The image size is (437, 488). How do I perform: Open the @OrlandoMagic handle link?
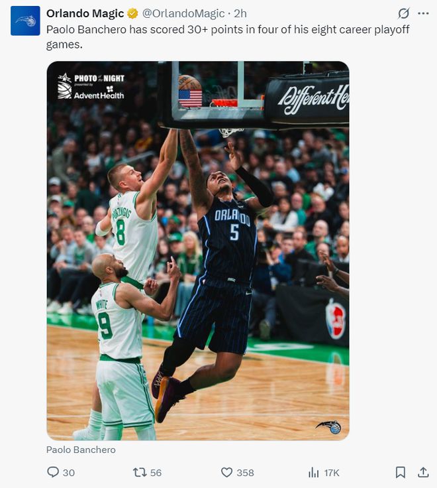pos(183,13)
